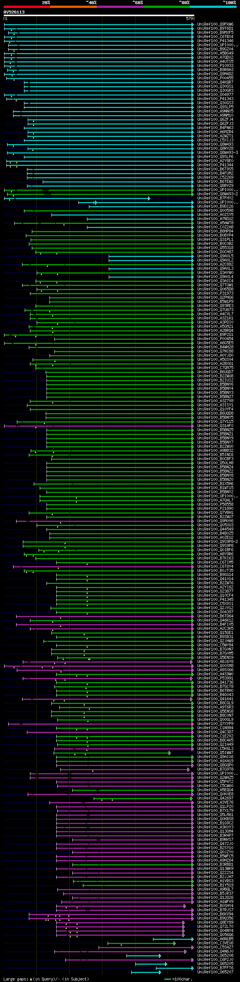Viewport: 240px width, 982px height.
Task: Choose the UniRef100_C5XIJ3 label
Action: 215,140
